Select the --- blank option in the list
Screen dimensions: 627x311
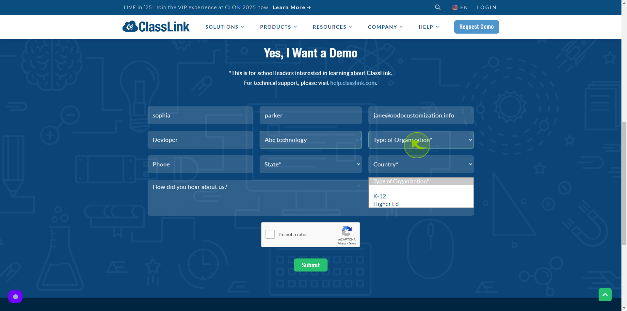(421, 189)
